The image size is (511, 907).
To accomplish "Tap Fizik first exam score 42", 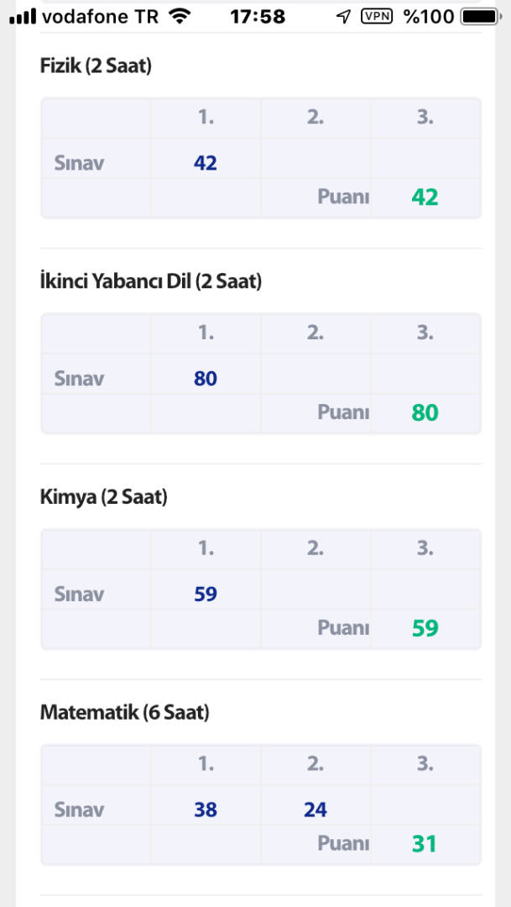I will (x=206, y=163).
